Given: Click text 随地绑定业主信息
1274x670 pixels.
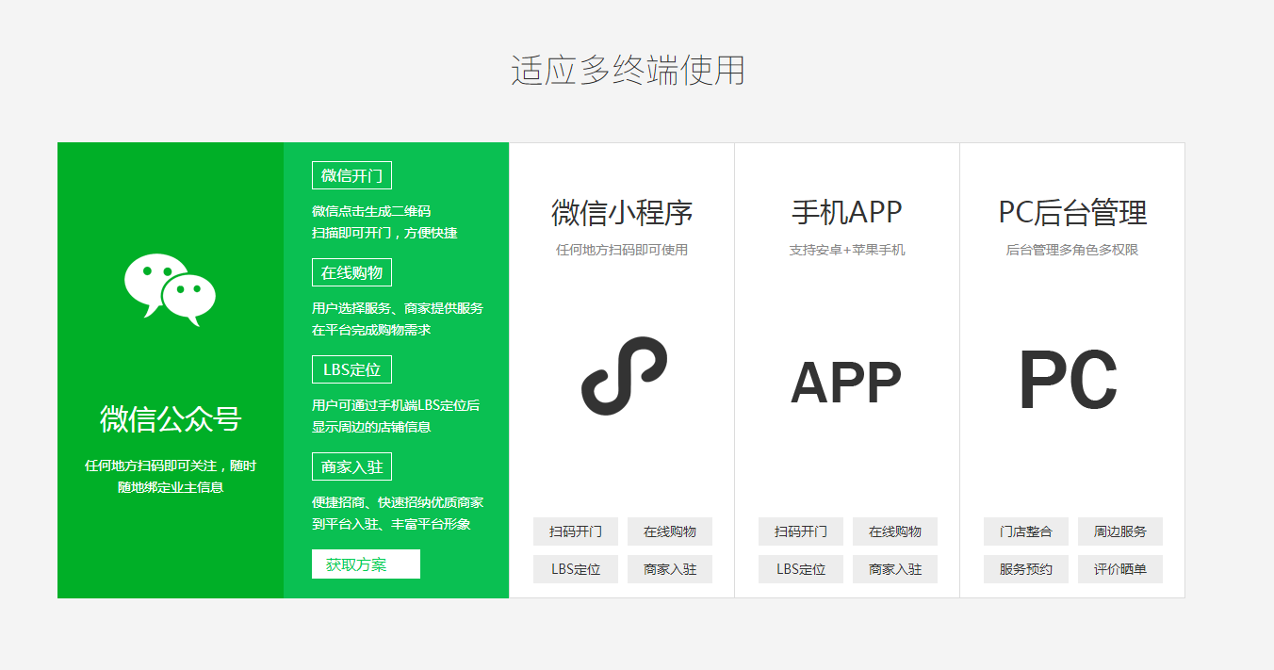Looking at the screenshot, I should tap(171, 487).
